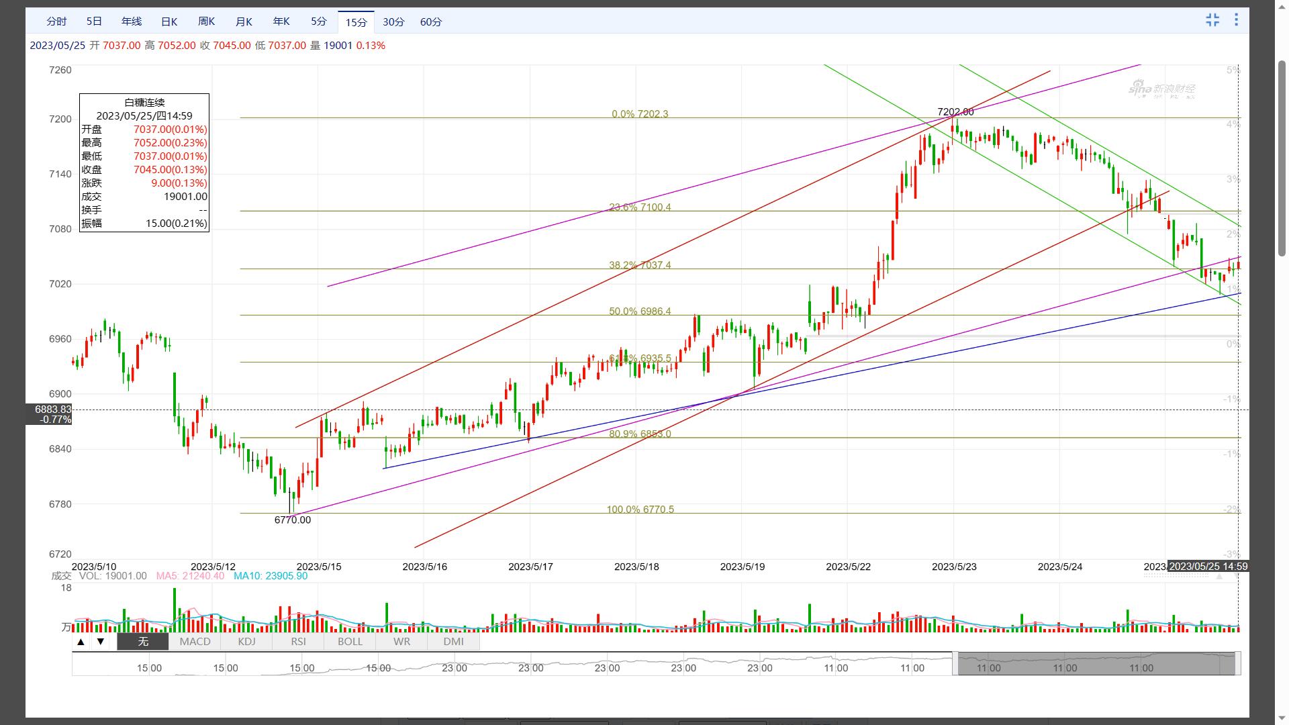Click the DMI indicator button

[x=453, y=642]
